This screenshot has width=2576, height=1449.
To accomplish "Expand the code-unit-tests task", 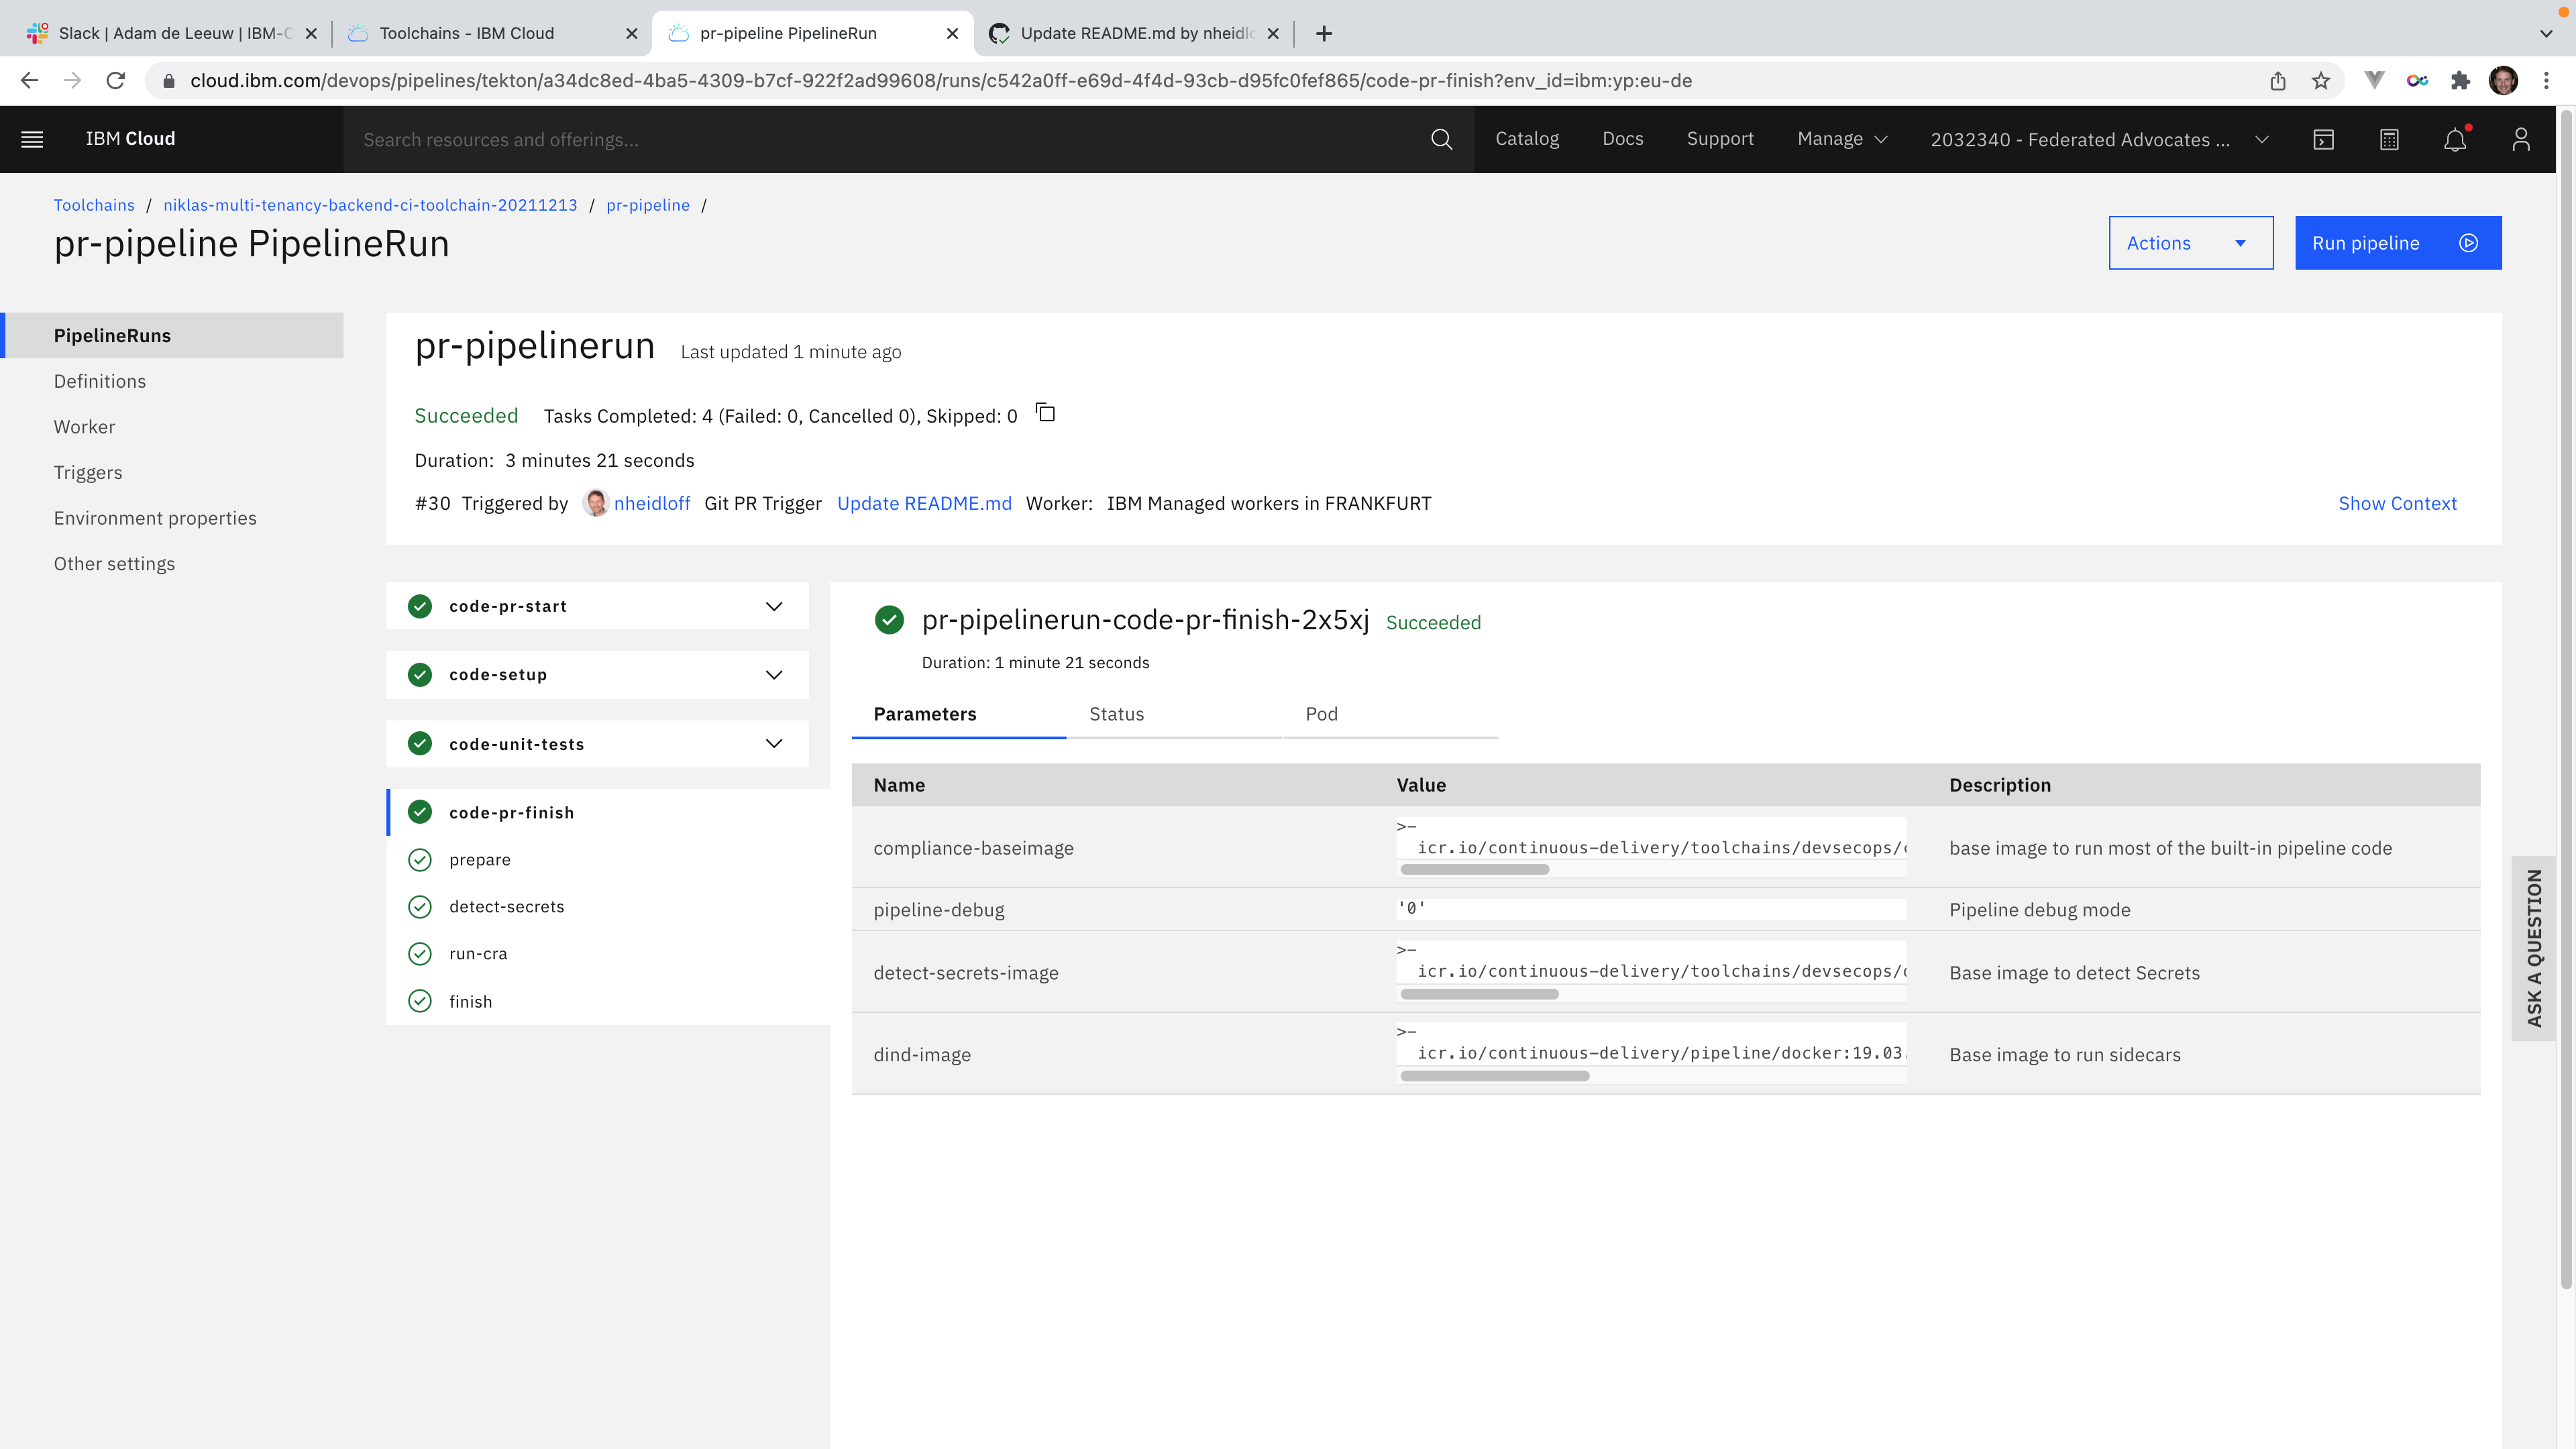I will (x=773, y=744).
